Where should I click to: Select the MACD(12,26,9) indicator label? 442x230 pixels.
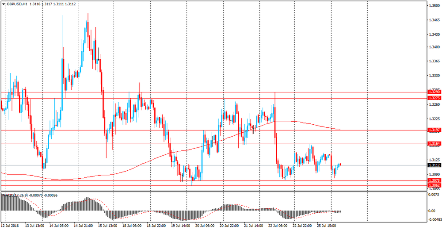[15, 195]
